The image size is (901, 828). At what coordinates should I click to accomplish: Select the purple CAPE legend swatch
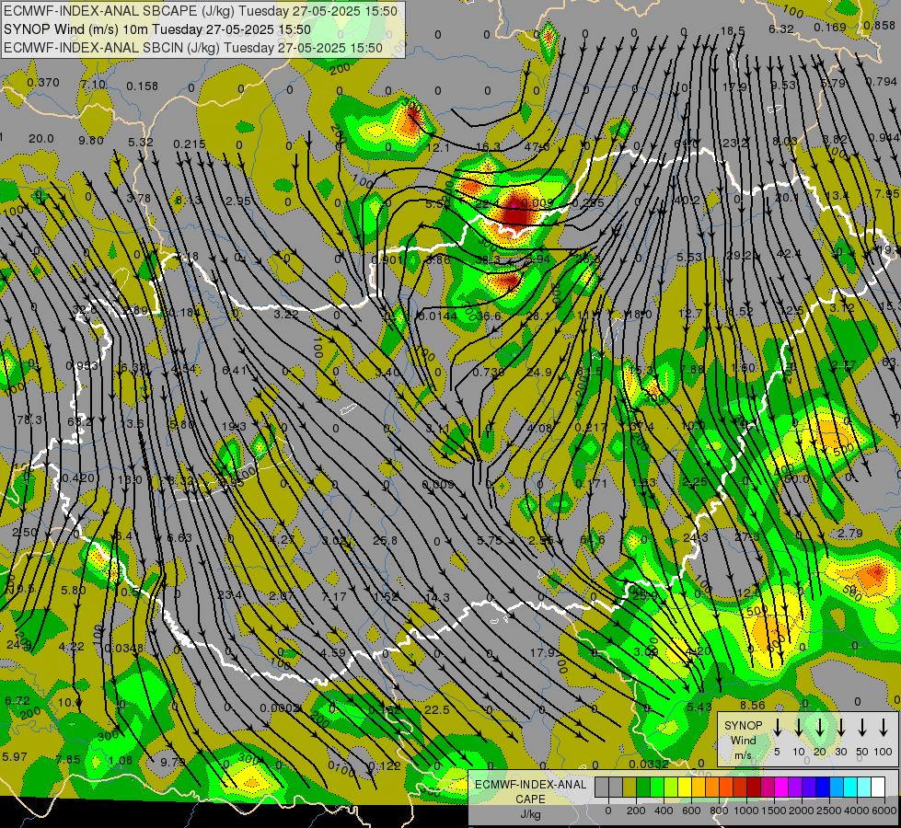pos(794,787)
